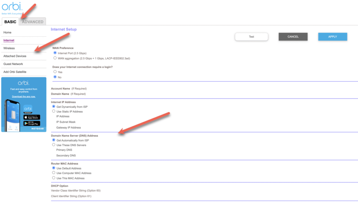Choose Use Computer MAC Address
This screenshot has height=207, width=358.
(x=54, y=173)
